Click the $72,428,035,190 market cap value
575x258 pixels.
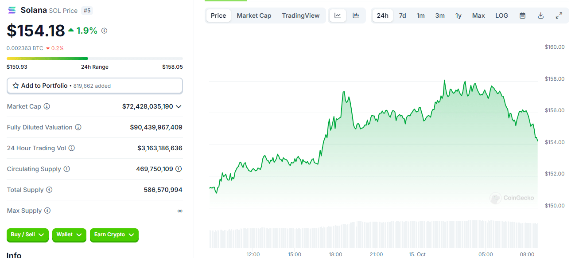(148, 106)
